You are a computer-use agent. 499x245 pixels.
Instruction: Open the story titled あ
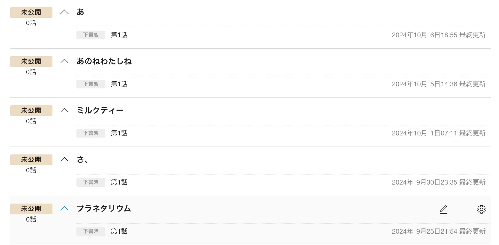(80, 12)
